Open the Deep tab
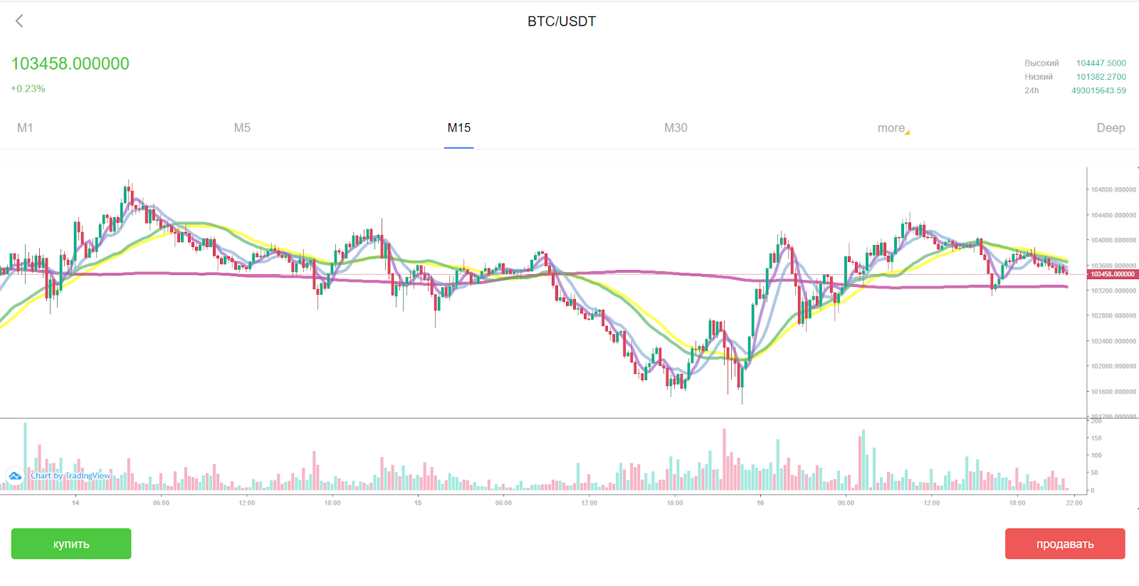The height and width of the screenshot is (586, 1139). (1111, 128)
